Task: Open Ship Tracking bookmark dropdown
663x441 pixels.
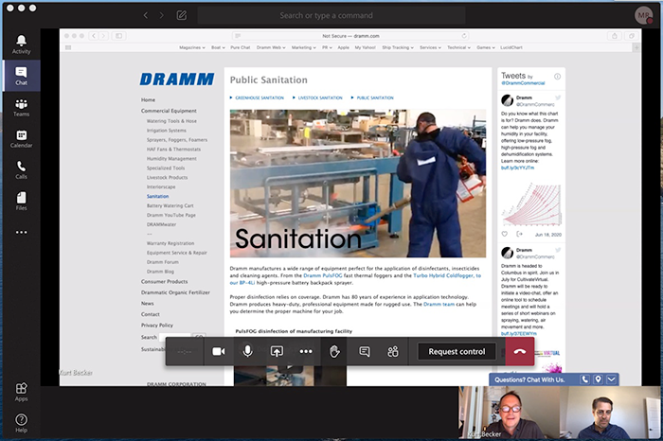Action: [398, 47]
